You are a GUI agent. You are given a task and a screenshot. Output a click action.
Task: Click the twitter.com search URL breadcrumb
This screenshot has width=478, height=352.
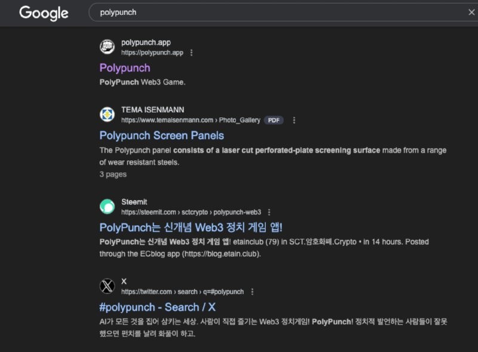point(183,292)
